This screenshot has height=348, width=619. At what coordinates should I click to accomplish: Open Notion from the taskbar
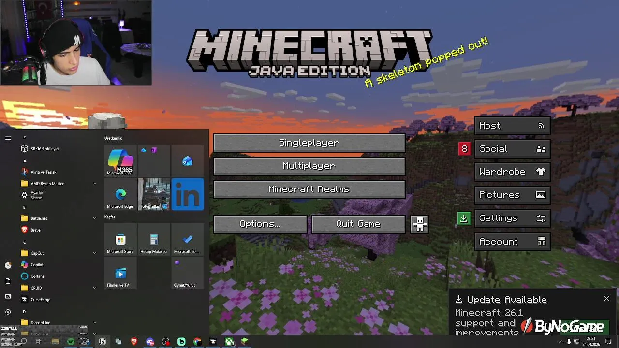(103, 342)
